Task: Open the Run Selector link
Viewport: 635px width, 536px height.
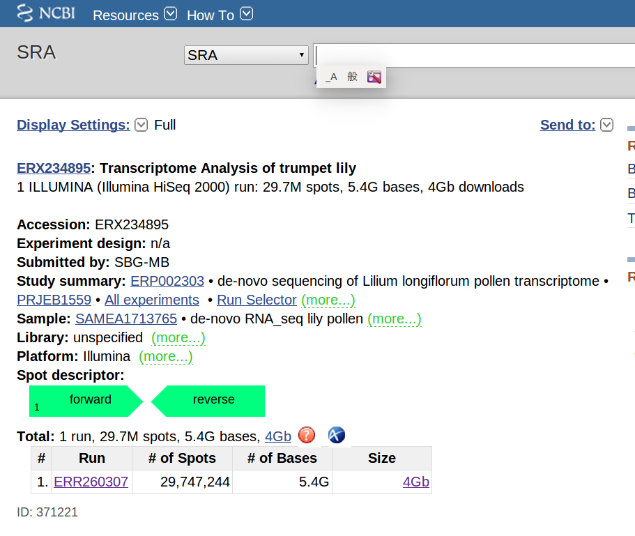Action: (257, 300)
